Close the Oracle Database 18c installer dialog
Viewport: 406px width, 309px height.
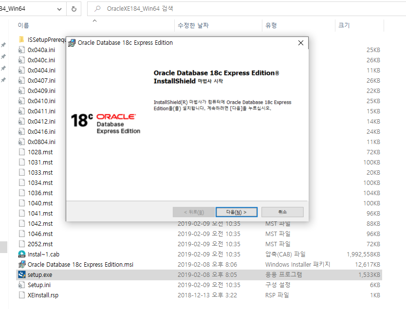coord(301,43)
